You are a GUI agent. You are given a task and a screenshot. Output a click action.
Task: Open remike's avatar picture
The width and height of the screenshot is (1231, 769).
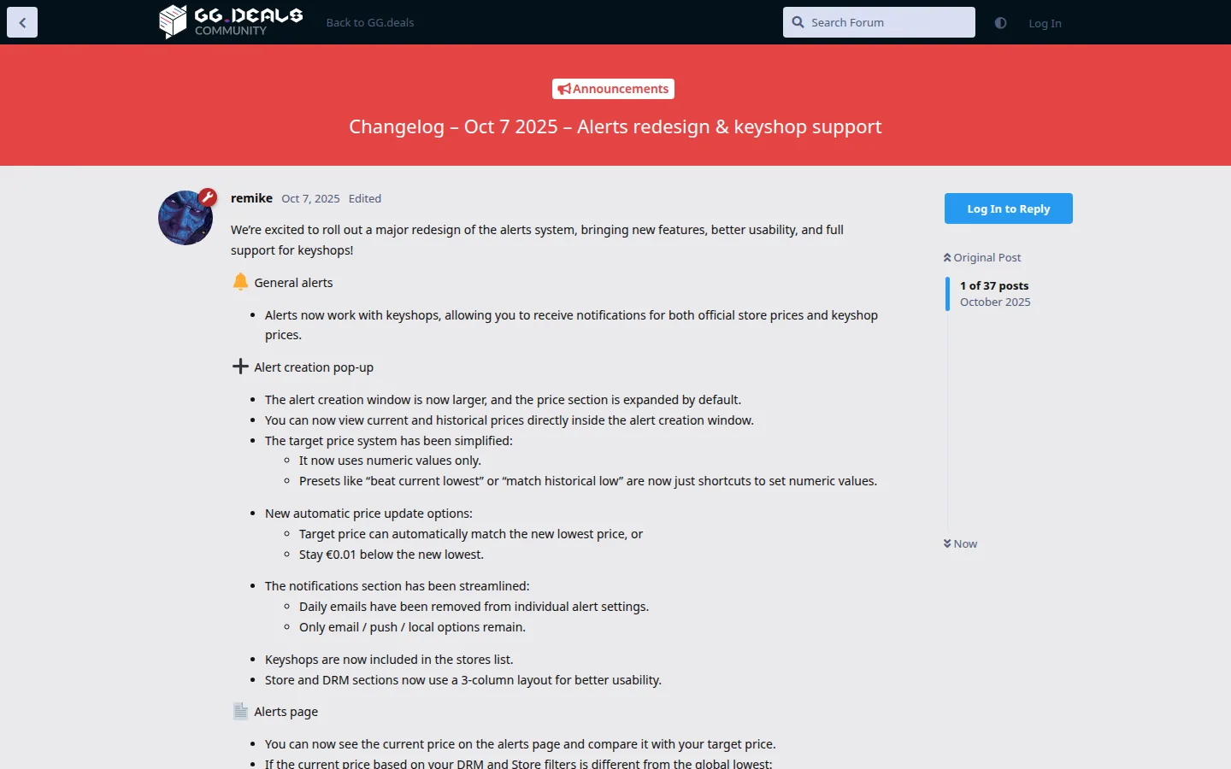pos(186,218)
